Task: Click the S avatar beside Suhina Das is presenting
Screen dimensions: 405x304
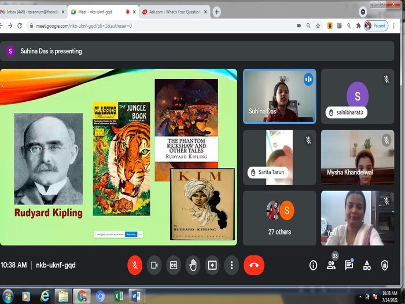Action: point(10,51)
